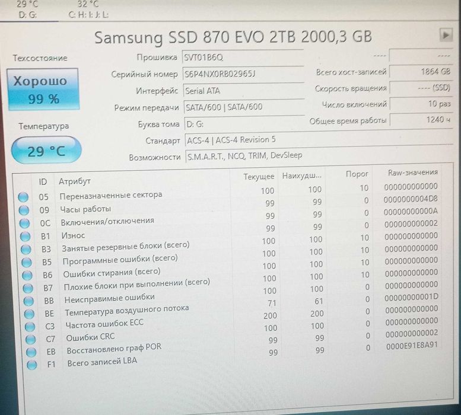Screen dimensions: 461x415
Task: Click the 29 °C temperature button
Action: (46, 151)
